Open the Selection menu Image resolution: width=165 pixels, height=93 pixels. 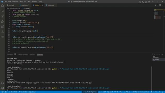[15, 2]
